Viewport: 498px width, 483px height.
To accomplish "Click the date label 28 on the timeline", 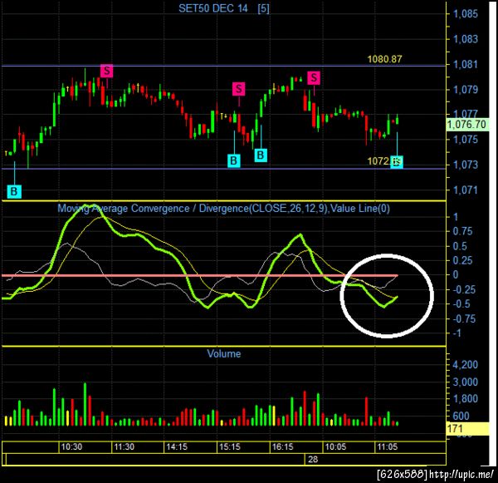I will 313,459.
